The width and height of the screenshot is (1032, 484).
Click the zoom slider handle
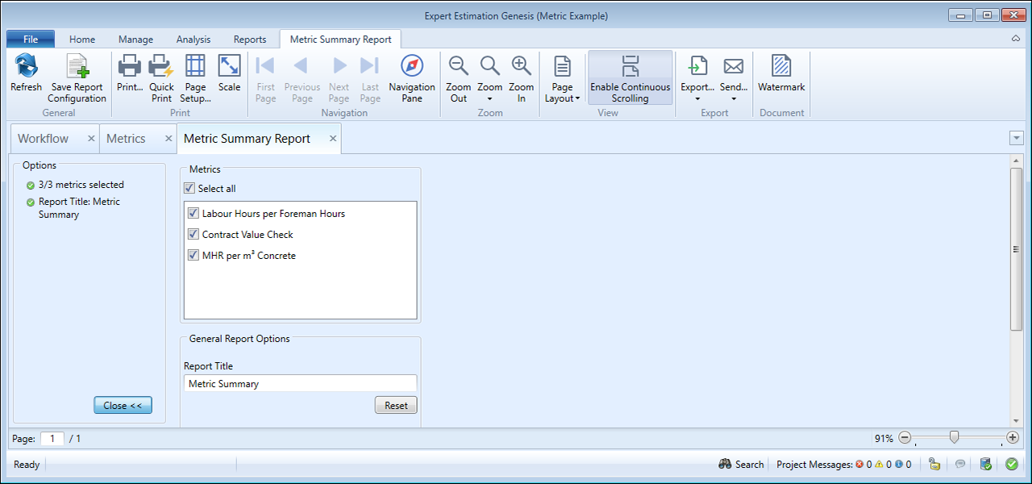954,437
